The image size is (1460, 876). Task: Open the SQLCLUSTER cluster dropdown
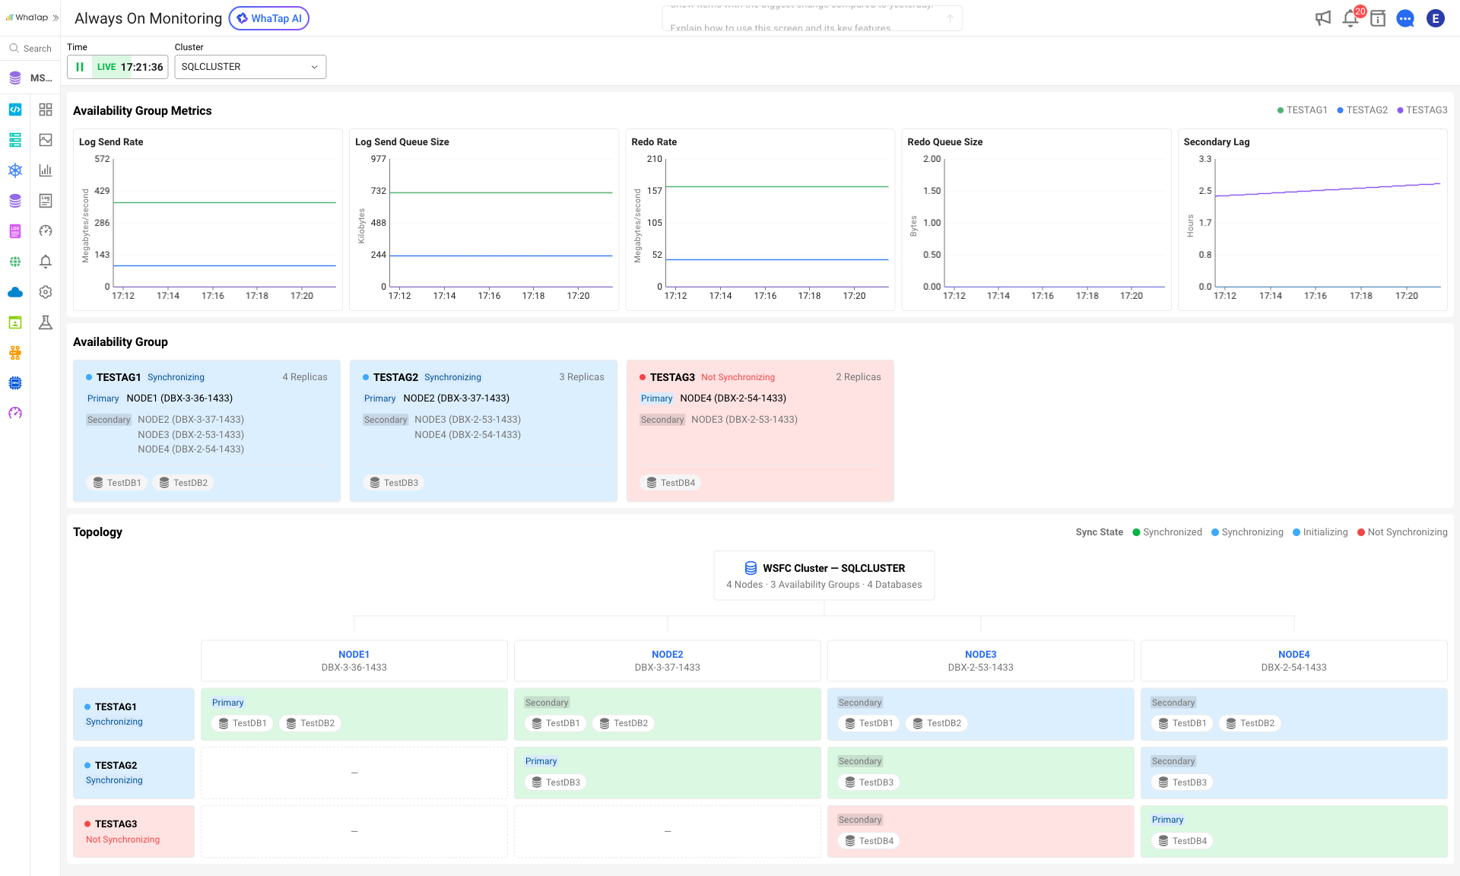(250, 67)
